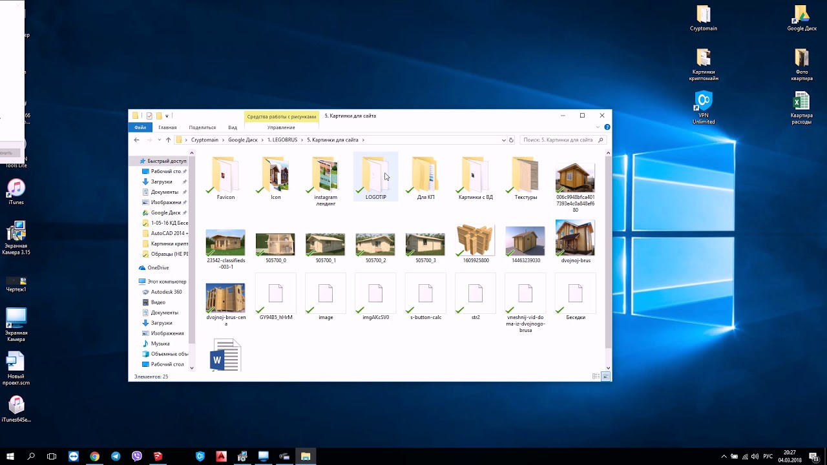
Task: Select the Word document file
Action: (225, 355)
